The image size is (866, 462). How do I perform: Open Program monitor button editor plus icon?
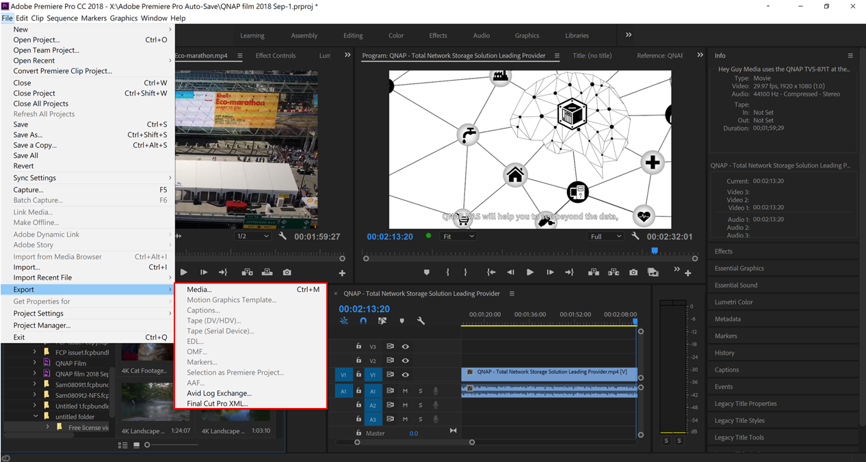pos(688,273)
